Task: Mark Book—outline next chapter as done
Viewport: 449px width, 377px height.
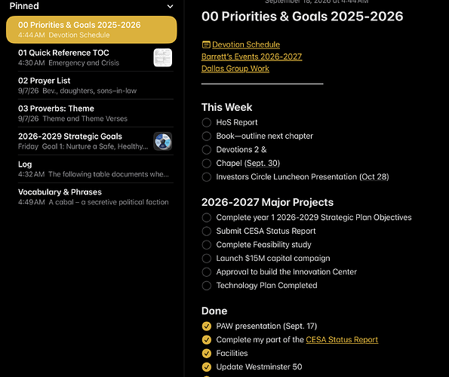Action: pos(207,136)
